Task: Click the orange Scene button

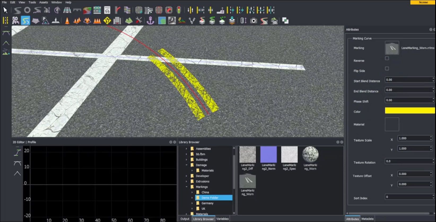Action: click(423, 2)
